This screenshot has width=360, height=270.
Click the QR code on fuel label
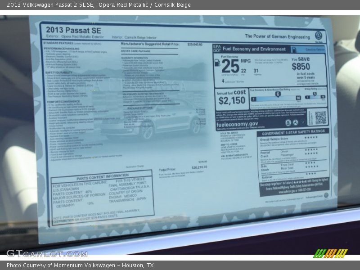point(320,118)
